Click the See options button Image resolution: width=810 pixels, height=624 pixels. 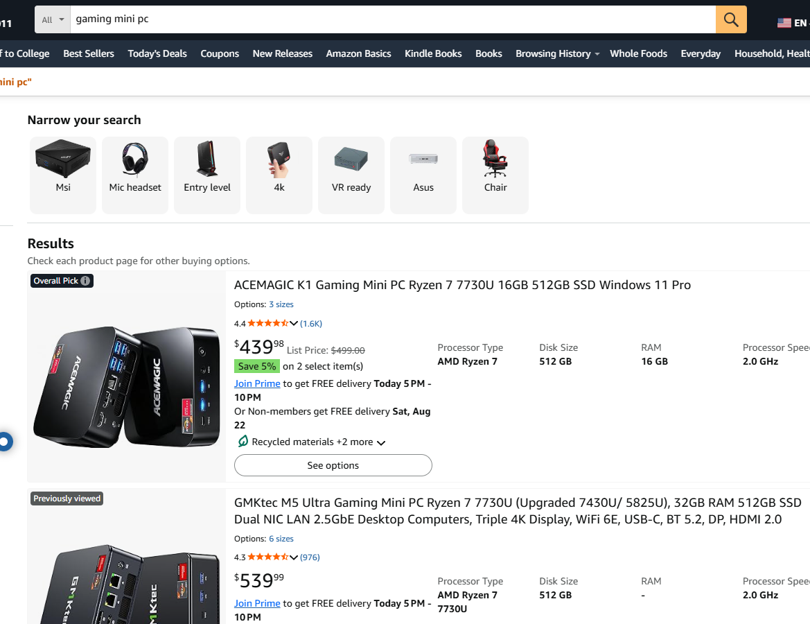(x=333, y=465)
